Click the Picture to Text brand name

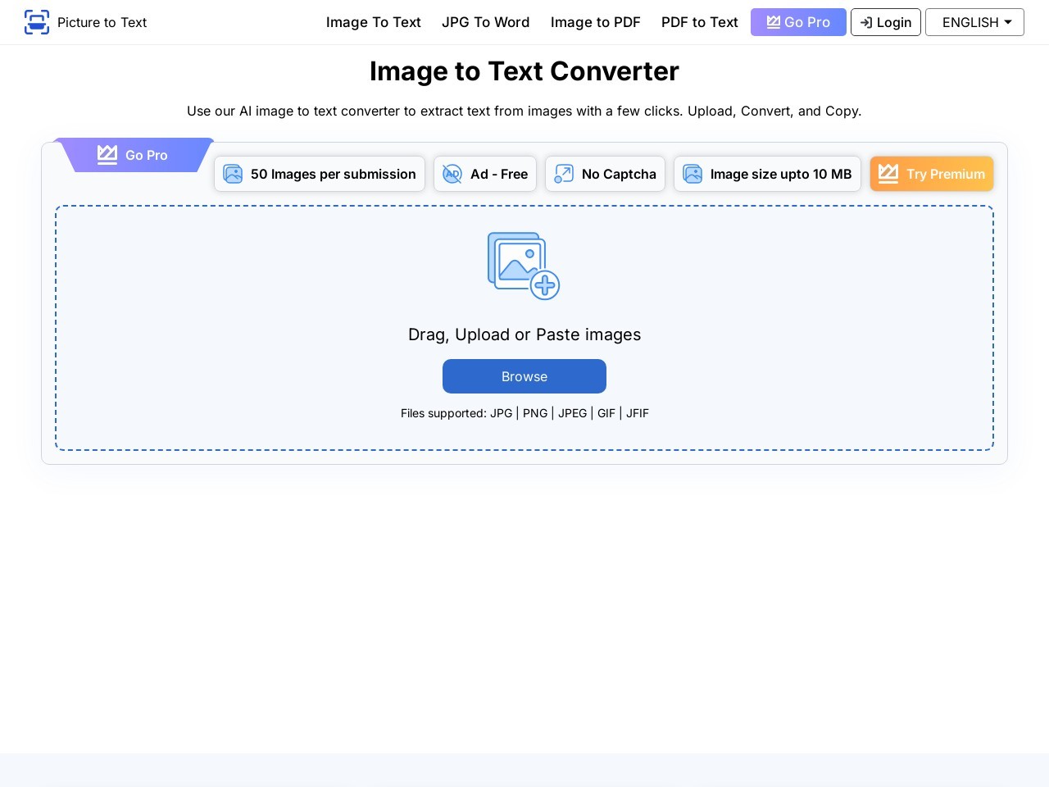[x=102, y=22]
